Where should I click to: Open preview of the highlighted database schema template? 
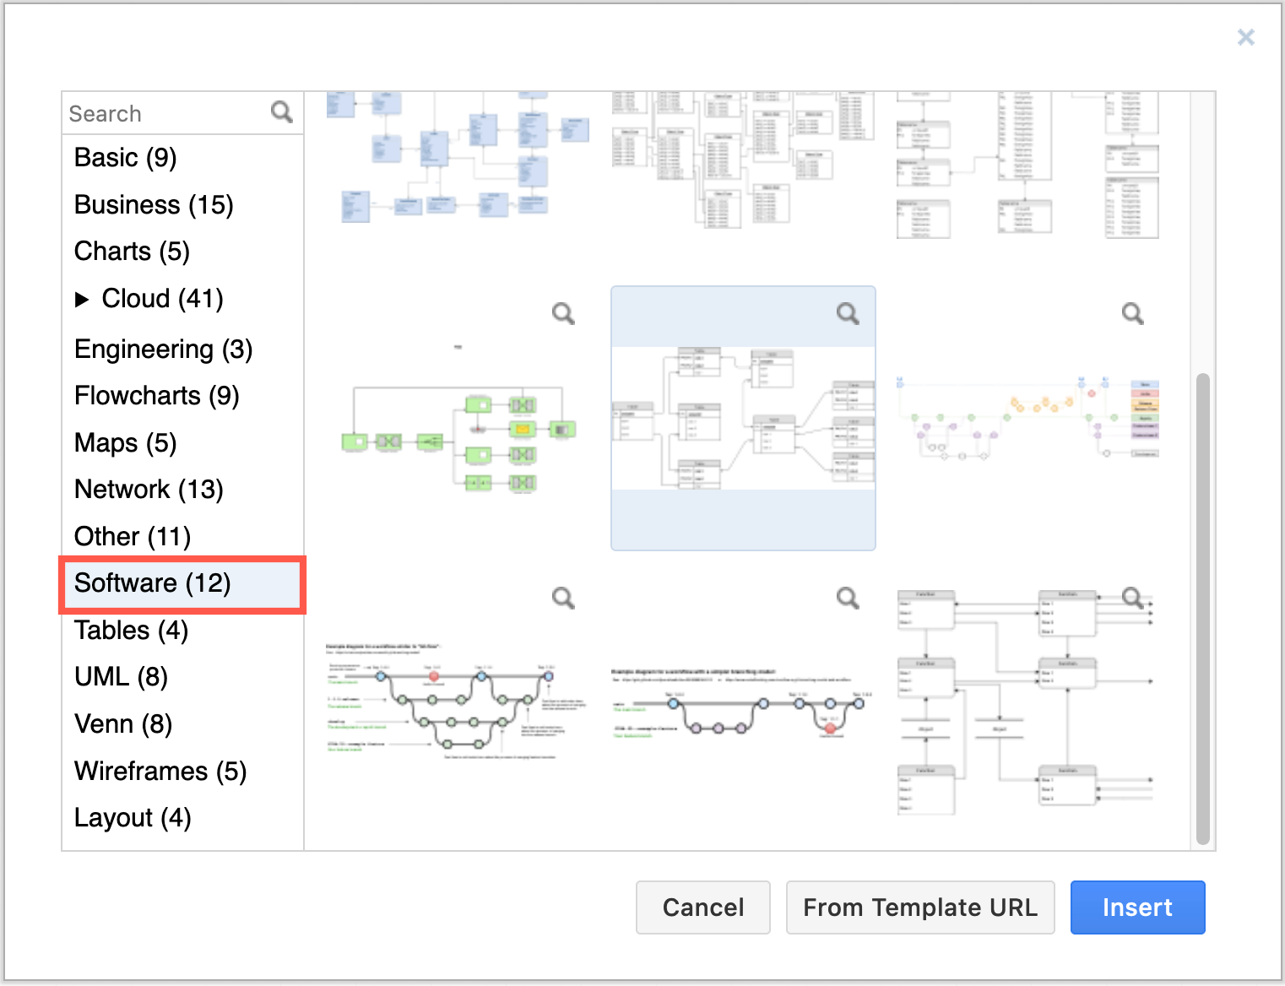[848, 312]
